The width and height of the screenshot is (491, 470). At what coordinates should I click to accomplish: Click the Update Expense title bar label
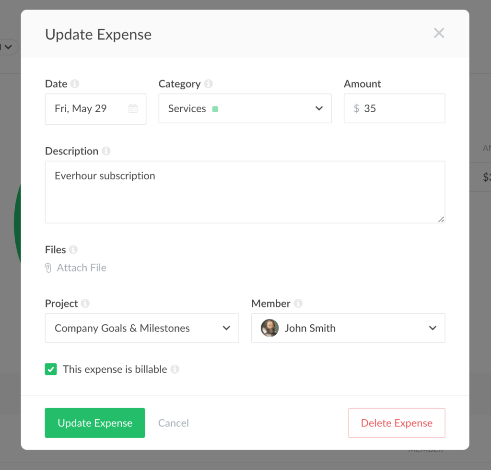pyautogui.click(x=98, y=34)
